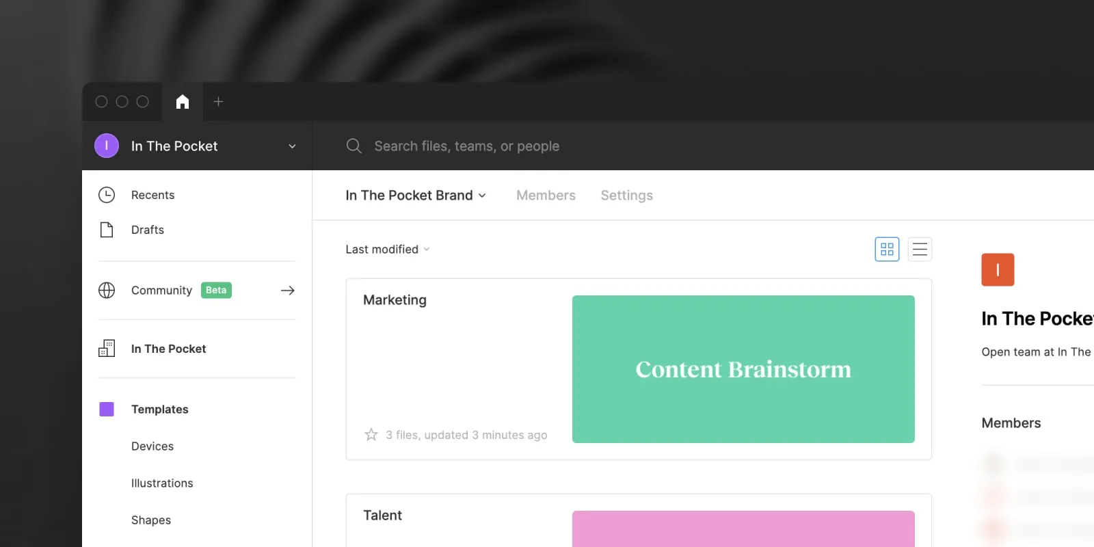This screenshot has width=1094, height=547.
Task: Focus the Search files, teams, or people field
Action: [467, 146]
